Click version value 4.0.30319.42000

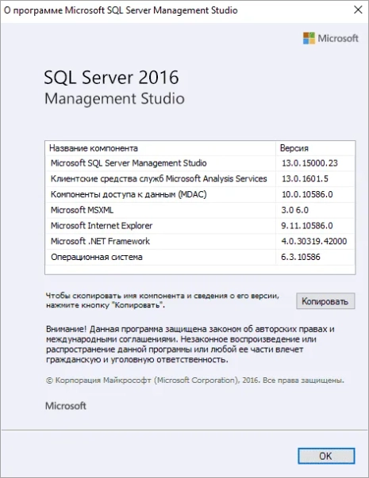(x=313, y=241)
